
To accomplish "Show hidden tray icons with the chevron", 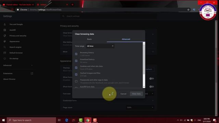I will [178, 120].
